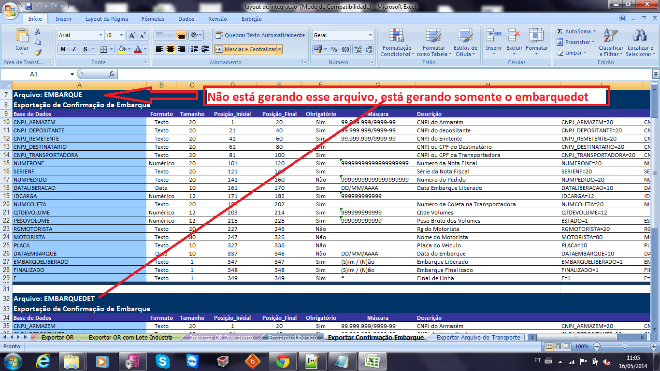Click the 100% zoom level button
The image size is (660, 371).
[x=582, y=346]
